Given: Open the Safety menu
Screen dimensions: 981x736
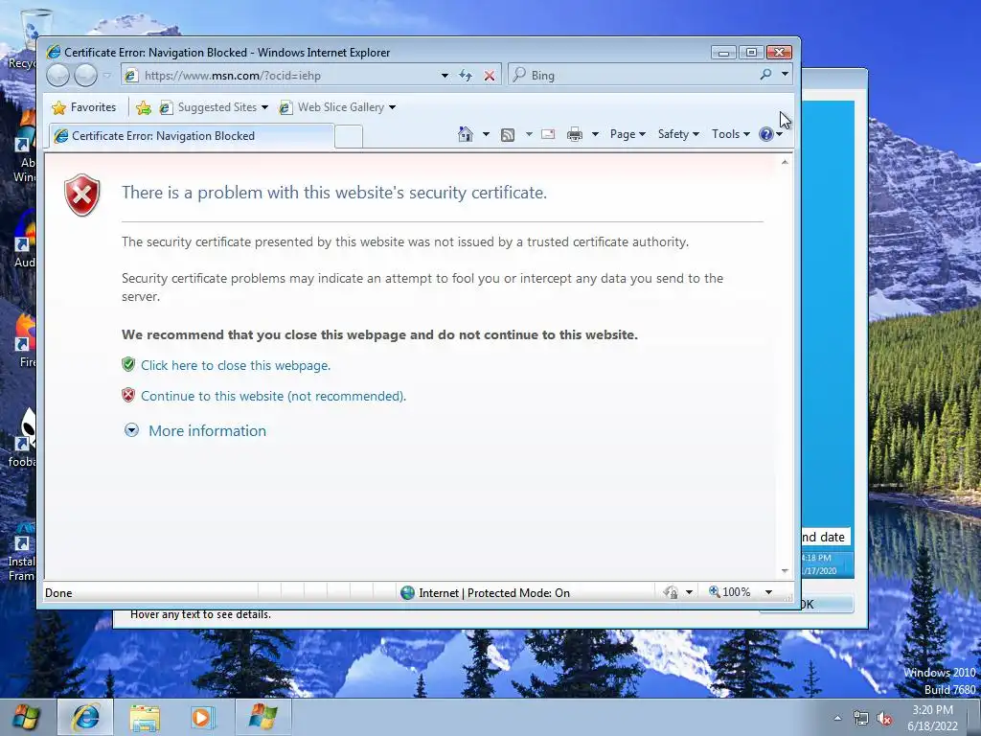Looking at the screenshot, I should 678,134.
